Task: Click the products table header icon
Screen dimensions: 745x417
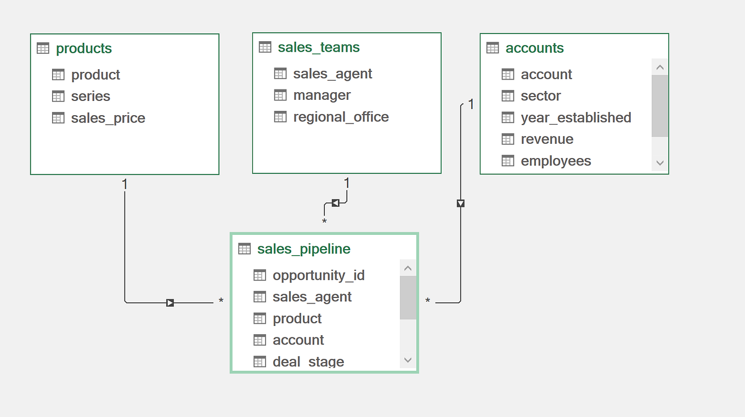Action: tap(43, 48)
